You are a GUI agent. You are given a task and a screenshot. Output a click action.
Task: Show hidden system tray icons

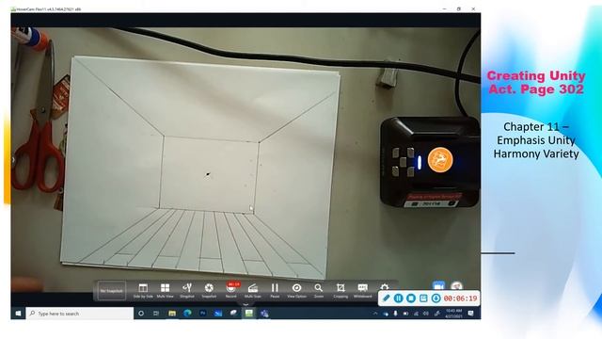375,314
